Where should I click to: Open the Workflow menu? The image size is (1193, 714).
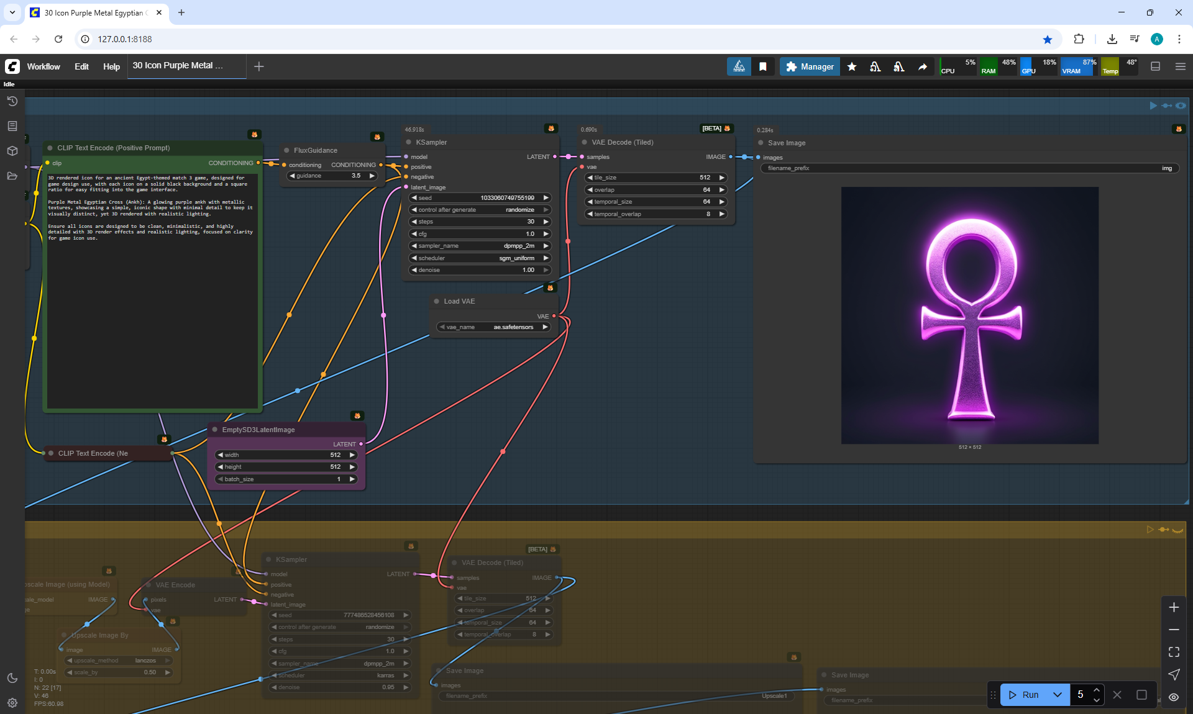pyautogui.click(x=43, y=66)
